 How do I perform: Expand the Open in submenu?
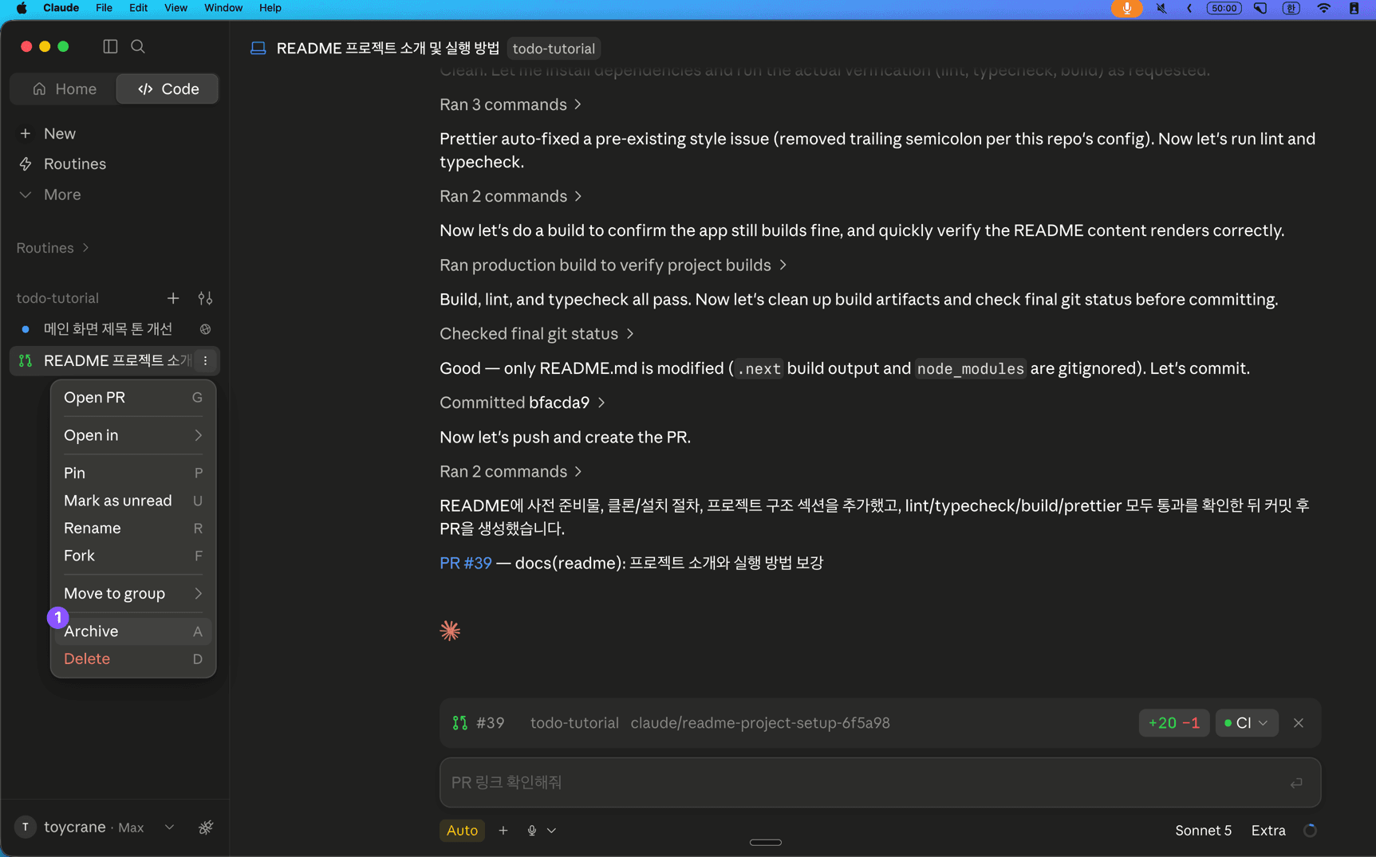pos(133,435)
